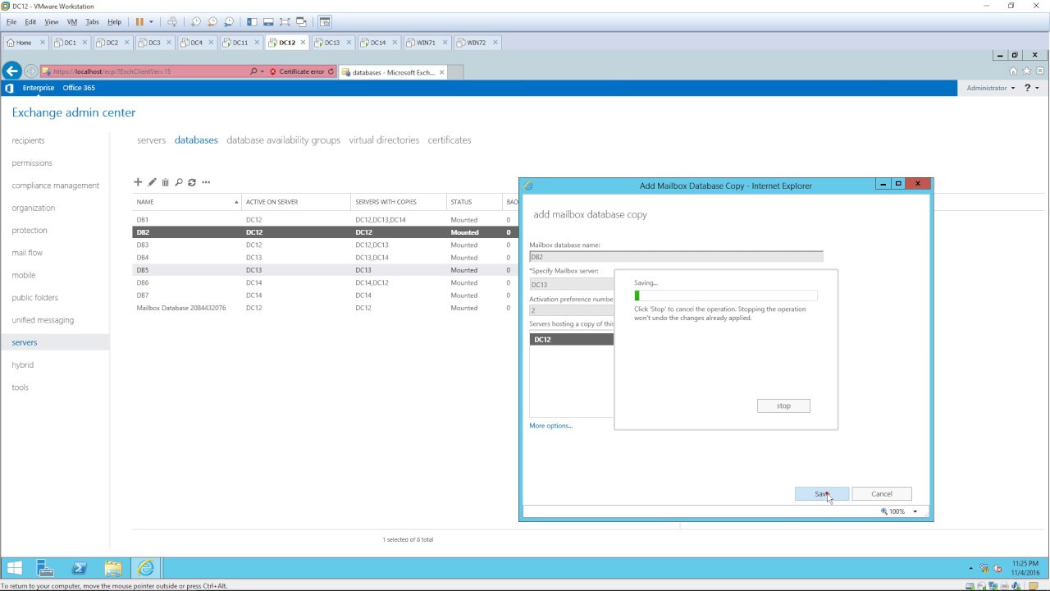Screen dimensions: 1050x591
Task: Close the Home tab in VMware
Action: point(43,43)
